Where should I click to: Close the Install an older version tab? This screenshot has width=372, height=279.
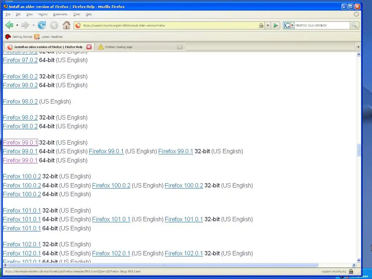(89, 47)
